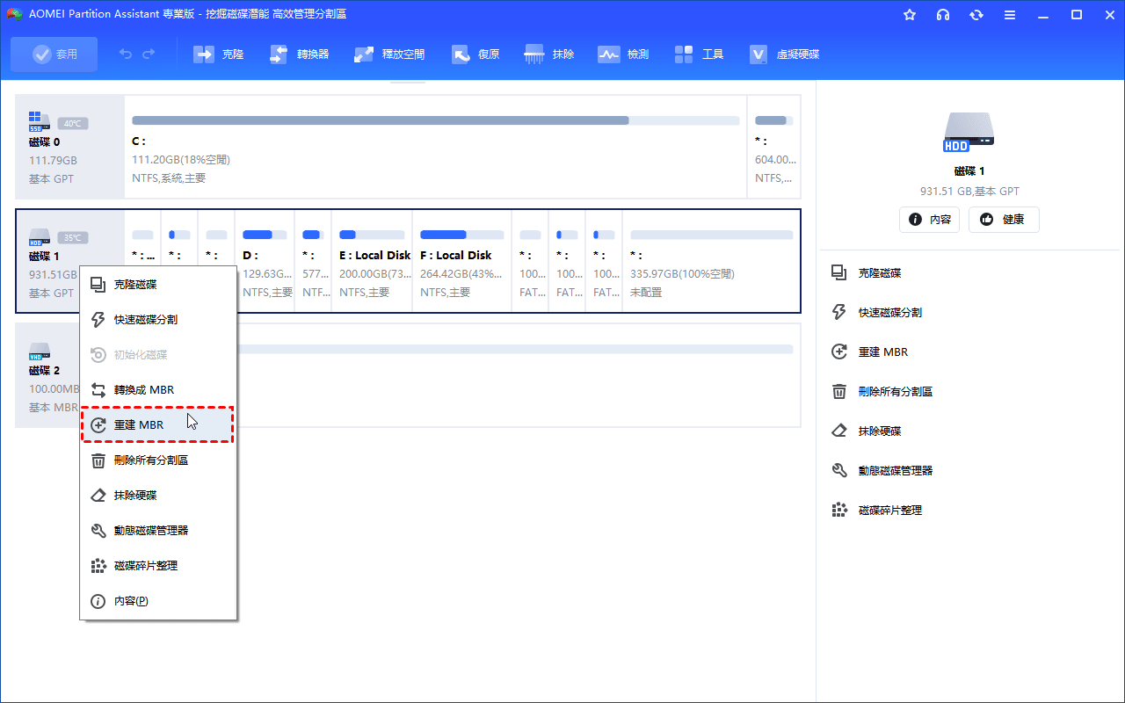This screenshot has height=703, width=1125.
Task: Click 磁碟碎片整理 in right side panel
Action: coord(889,511)
